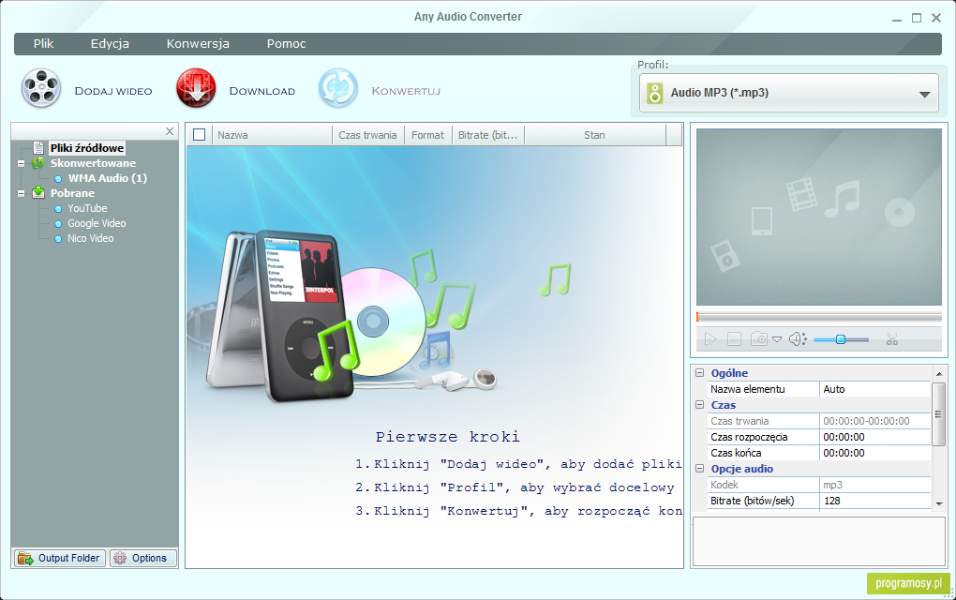Screen dimensions: 956x600
Task: Click the blue Konwertuj refresh icon
Action: [x=337, y=88]
